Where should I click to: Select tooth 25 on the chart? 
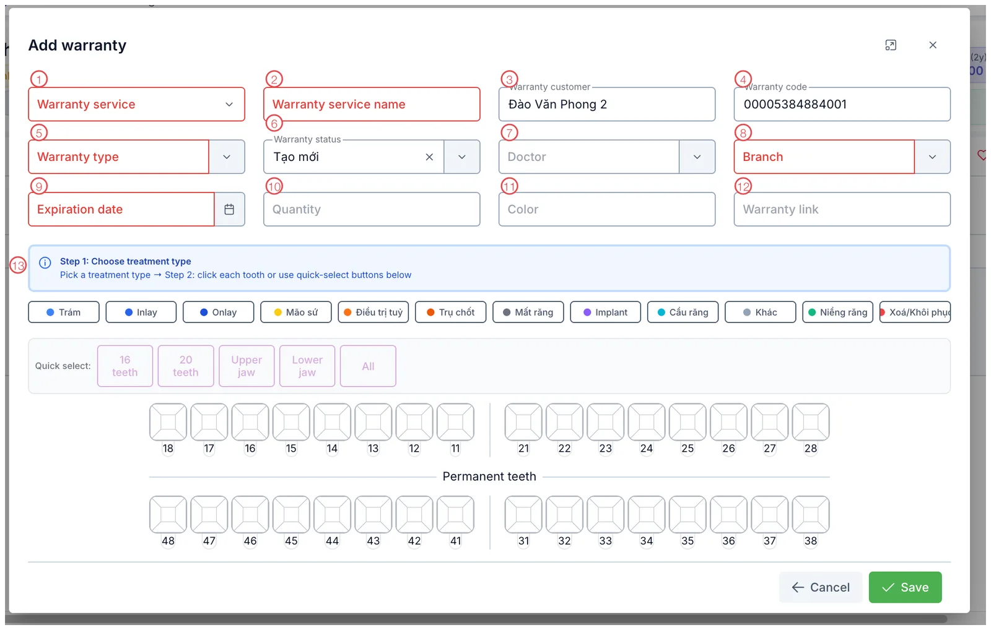(688, 422)
